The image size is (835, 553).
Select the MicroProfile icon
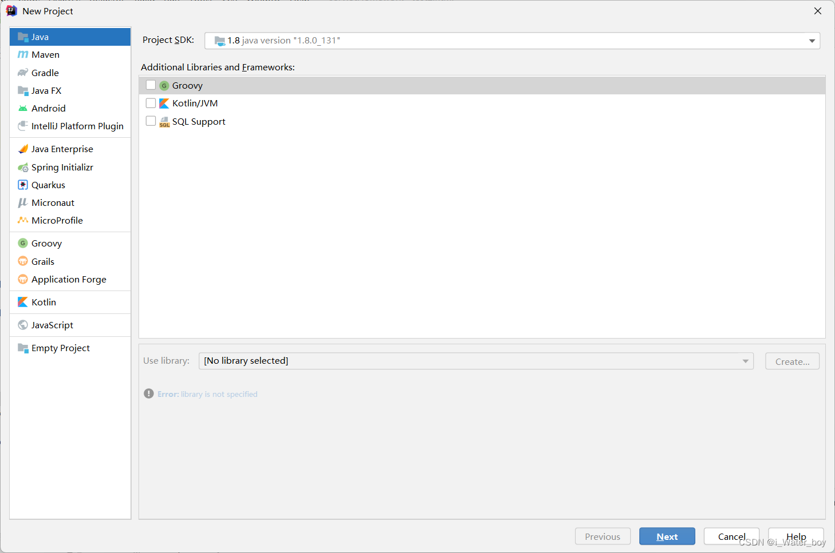tap(23, 220)
